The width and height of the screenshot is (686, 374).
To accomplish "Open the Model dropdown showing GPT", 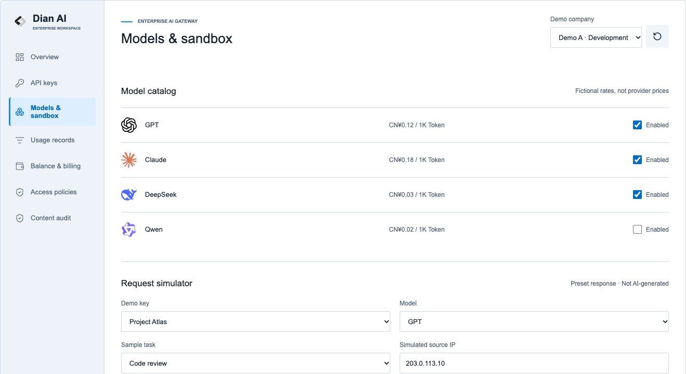I will [x=534, y=322].
